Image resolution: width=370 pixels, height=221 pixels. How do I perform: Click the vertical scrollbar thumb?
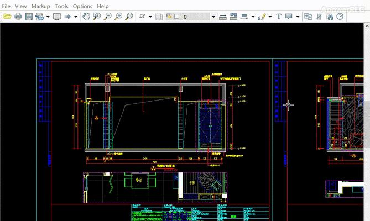(x=367, y=124)
